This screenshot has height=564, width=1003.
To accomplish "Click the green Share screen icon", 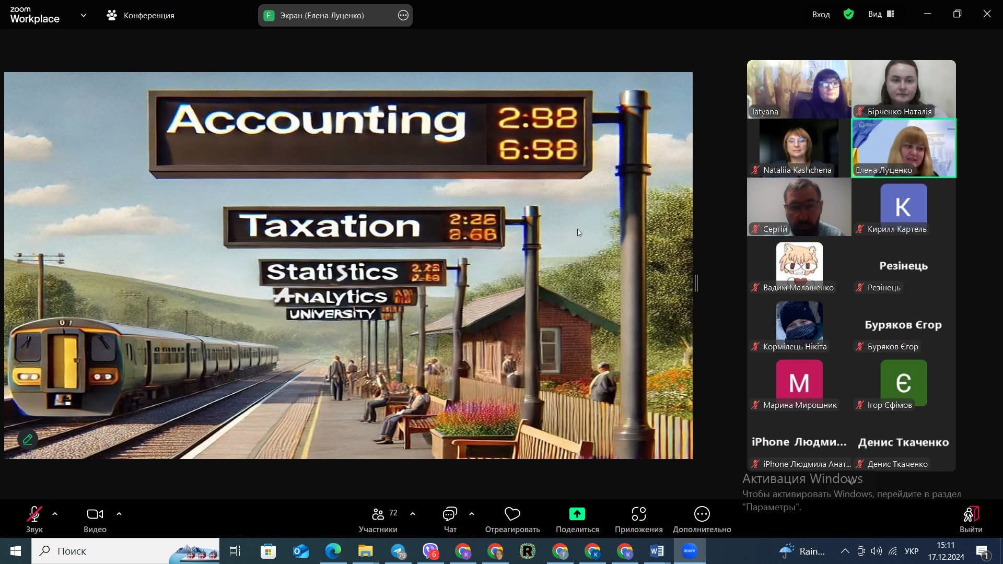I will pyautogui.click(x=577, y=514).
